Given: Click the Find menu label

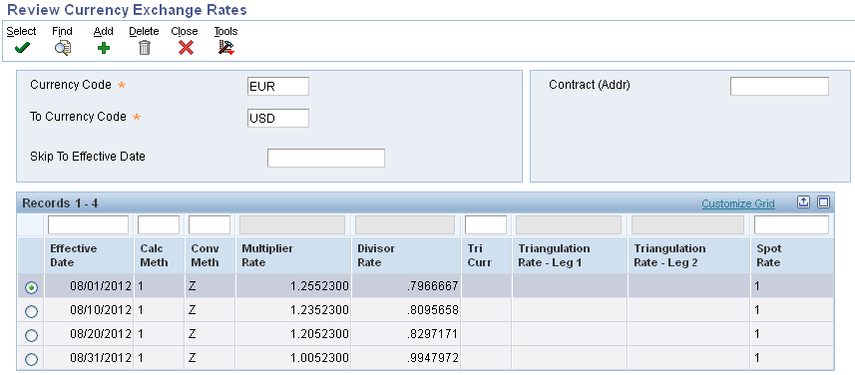Looking at the screenshot, I should coord(62,31).
